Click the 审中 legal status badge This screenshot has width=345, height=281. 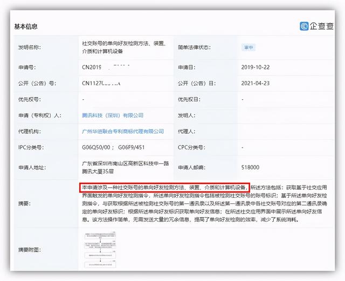click(x=248, y=47)
